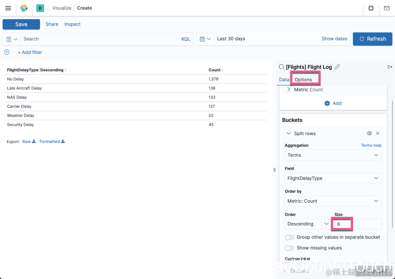Download the Raw export link
Viewport: 395px width, 279px height.
coord(29,141)
